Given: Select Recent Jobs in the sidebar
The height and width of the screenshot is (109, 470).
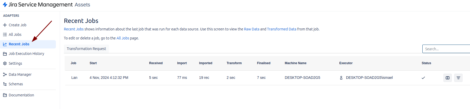Looking at the screenshot, I should [19, 44].
